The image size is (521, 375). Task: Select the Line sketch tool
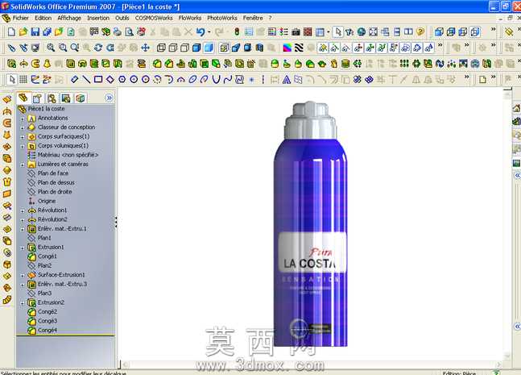pyautogui.click(x=86, y=79)
